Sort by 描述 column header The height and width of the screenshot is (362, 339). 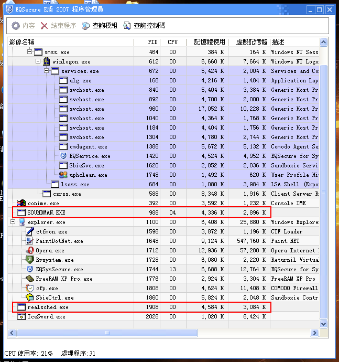pos(294,42)
